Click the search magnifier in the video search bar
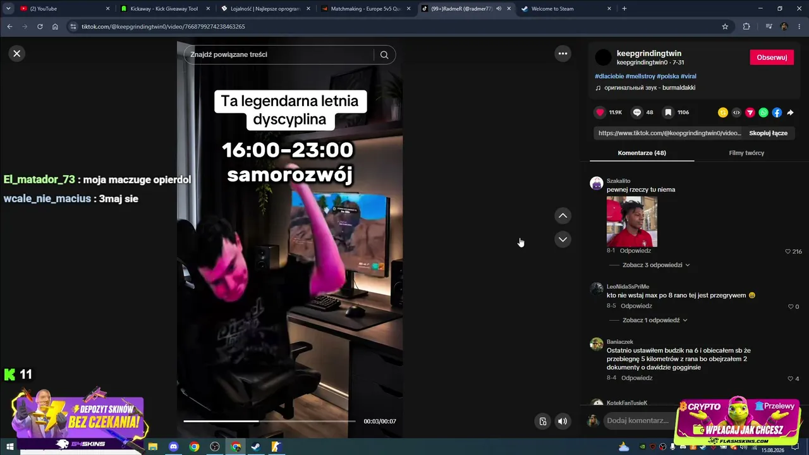The width and height of the screenshot is (809, 455). [384, 54]
